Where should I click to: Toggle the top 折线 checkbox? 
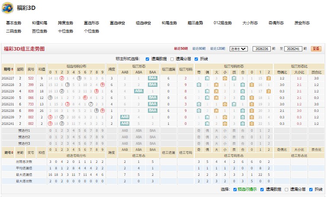[196, 59]
